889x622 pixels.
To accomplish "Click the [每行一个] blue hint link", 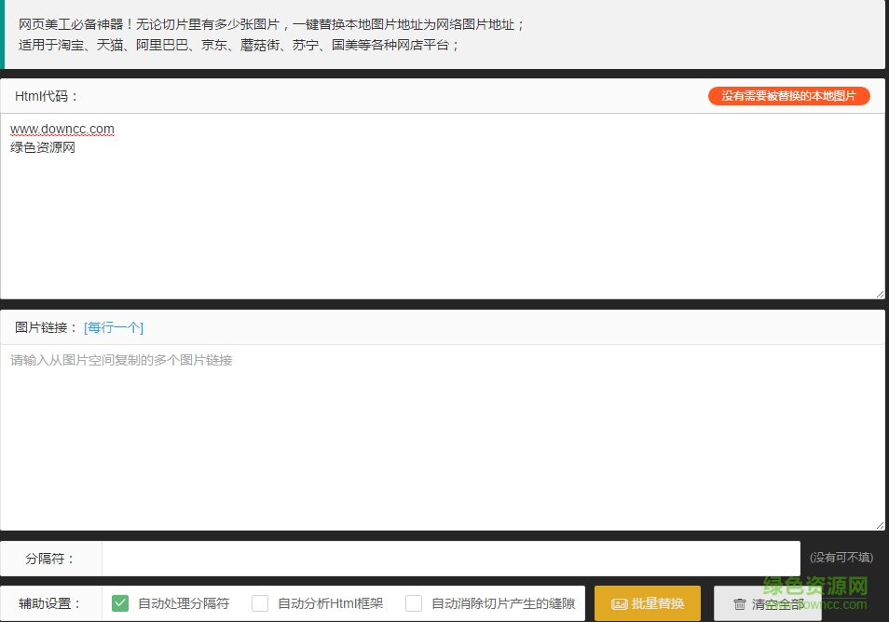I will point(114,327).
